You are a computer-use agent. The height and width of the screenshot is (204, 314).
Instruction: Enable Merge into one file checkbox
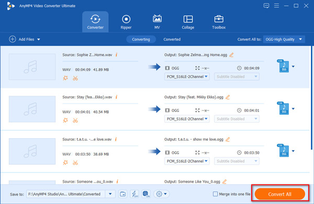215,194
